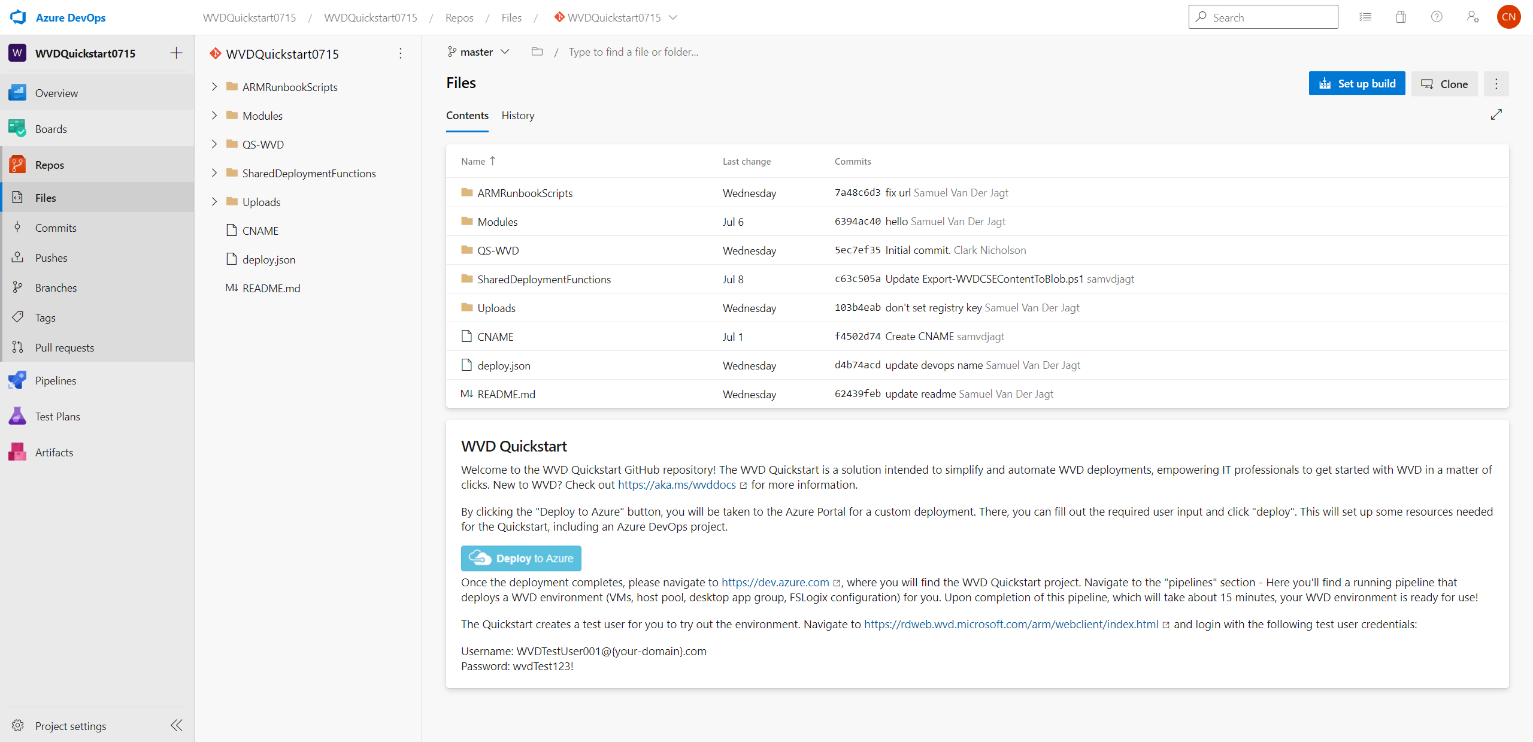Screen dimensions: 1533x742
Task: Click the Azure DevOps logo icon
Action: 19,17
